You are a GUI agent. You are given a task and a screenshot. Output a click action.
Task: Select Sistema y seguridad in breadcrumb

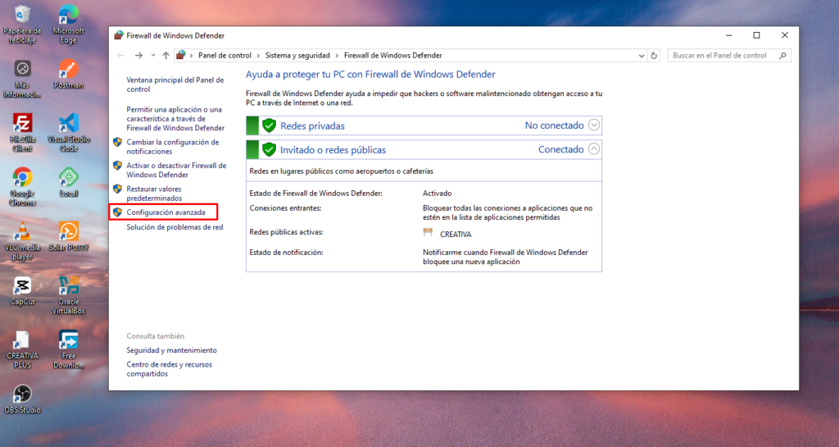[x=297, y=55]
